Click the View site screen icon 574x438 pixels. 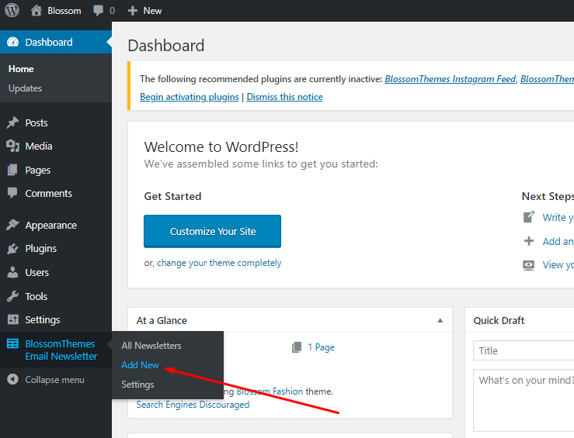point(529,265)
